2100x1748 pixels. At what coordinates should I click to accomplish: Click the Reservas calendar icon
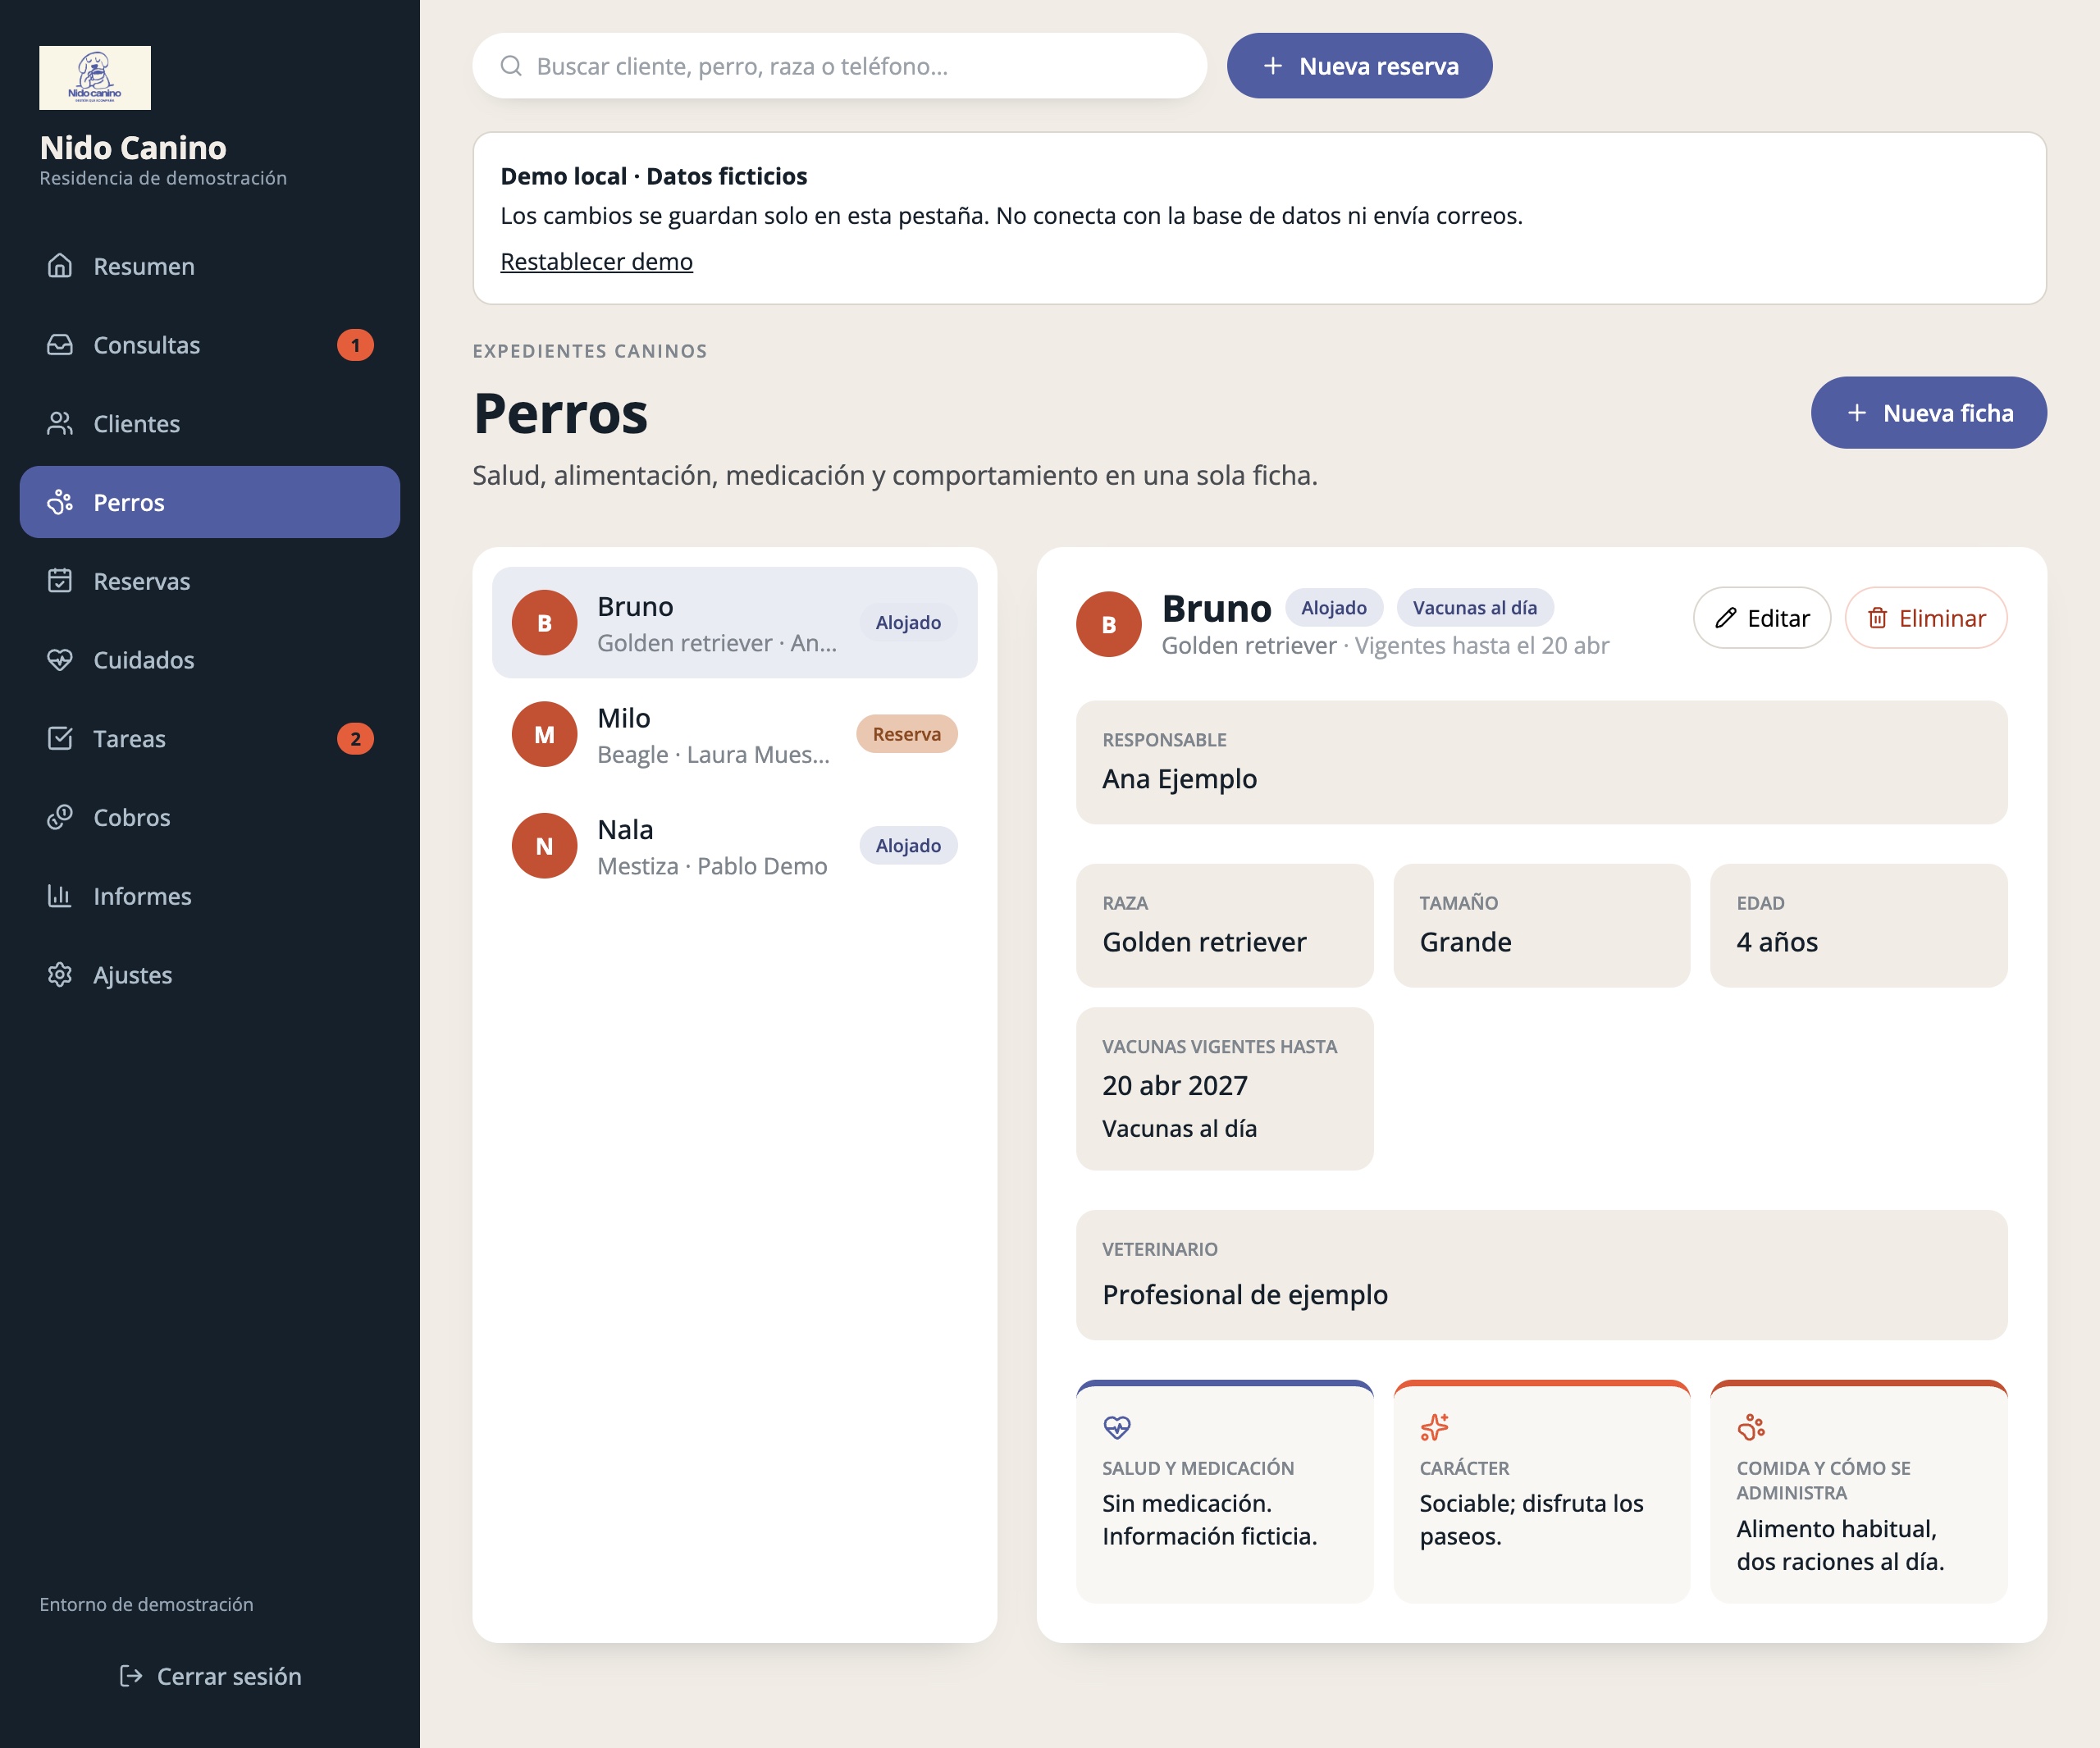60,581
